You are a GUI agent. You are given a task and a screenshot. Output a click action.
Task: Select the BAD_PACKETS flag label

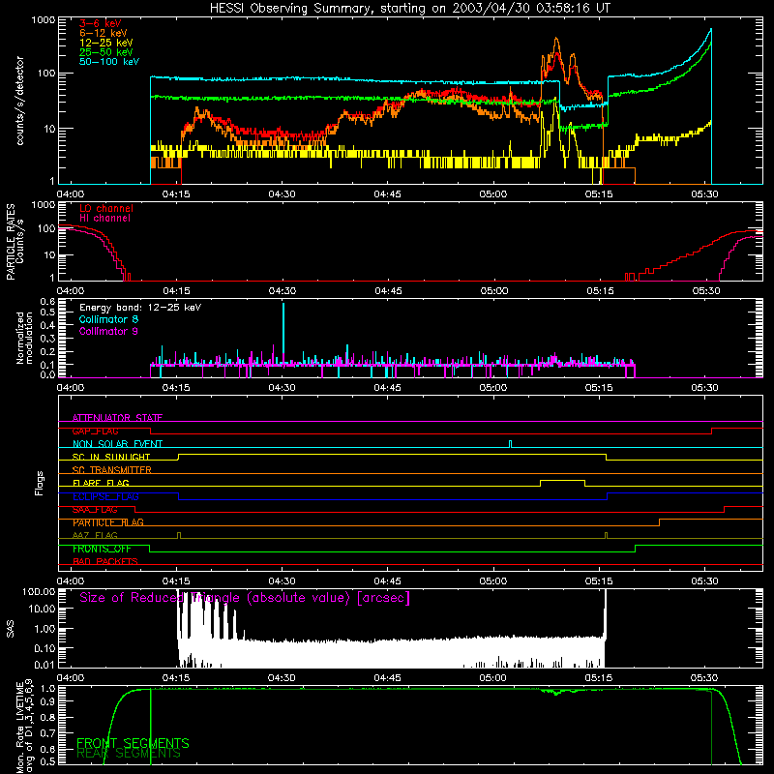tap(105, 562)
